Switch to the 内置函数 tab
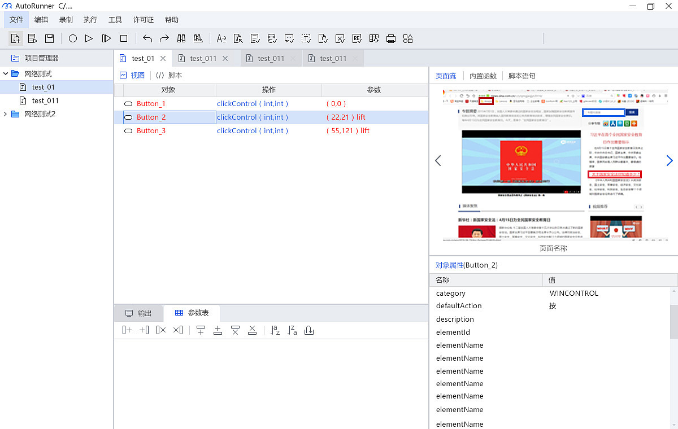This screenshot has width=678, height=429. click(x=483, y=76)
